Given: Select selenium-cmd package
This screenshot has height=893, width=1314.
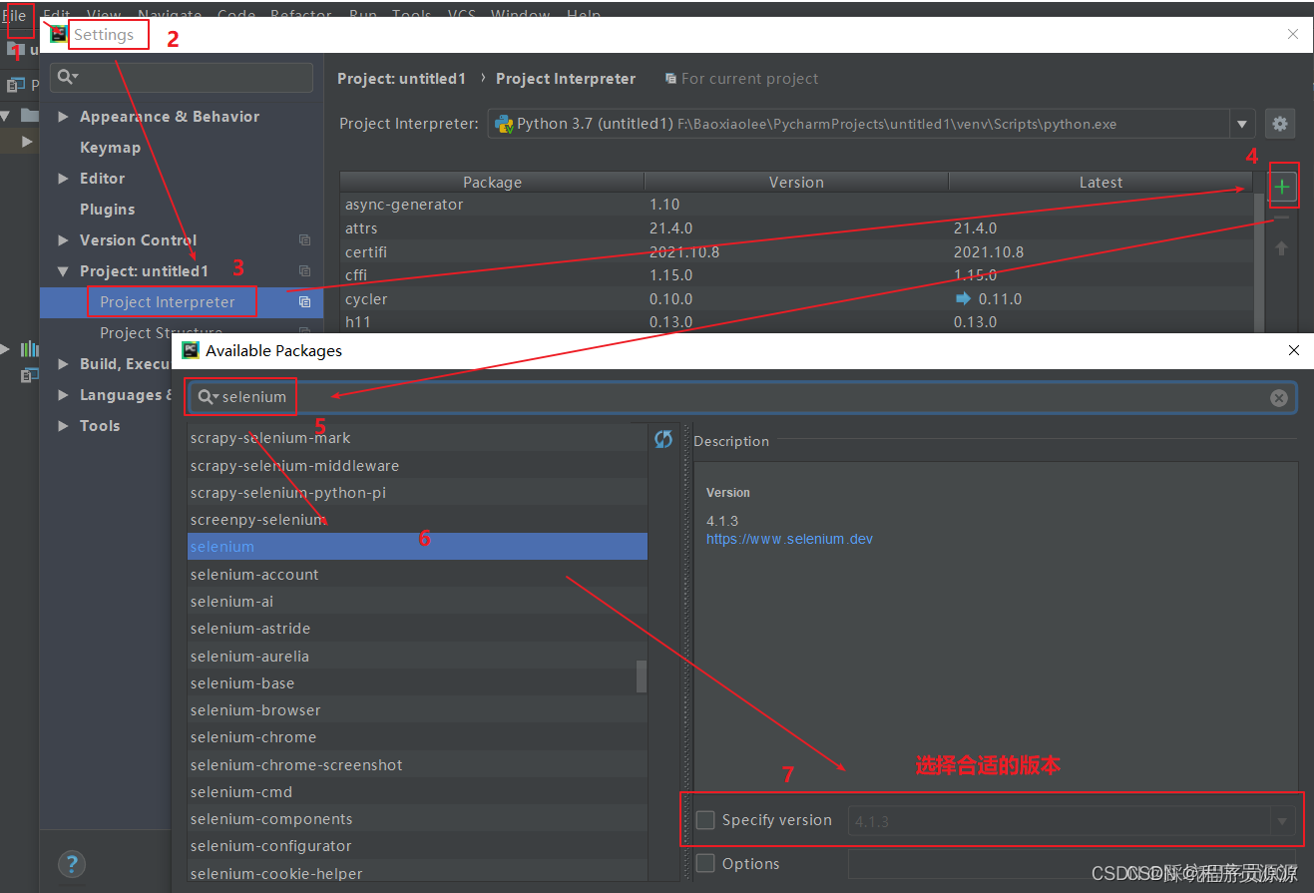Looking at the screenshot, I should (417, 792).
